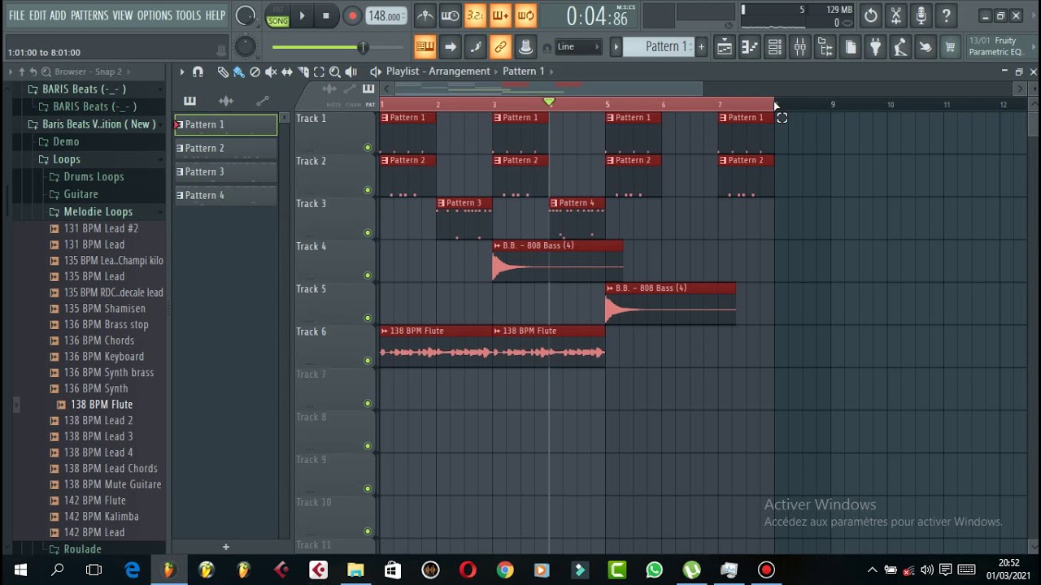The height and width of the screenshot is (585, 1041).
Task: Click the Stop button
Action: pyautogui.click(x=326, y=15)
